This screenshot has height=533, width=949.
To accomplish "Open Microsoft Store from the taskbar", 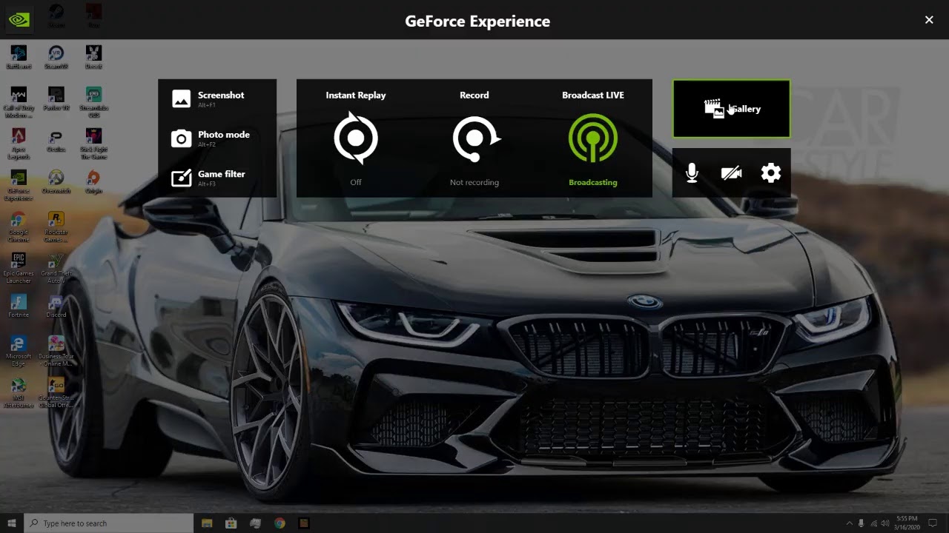I will tap(231, 523).
